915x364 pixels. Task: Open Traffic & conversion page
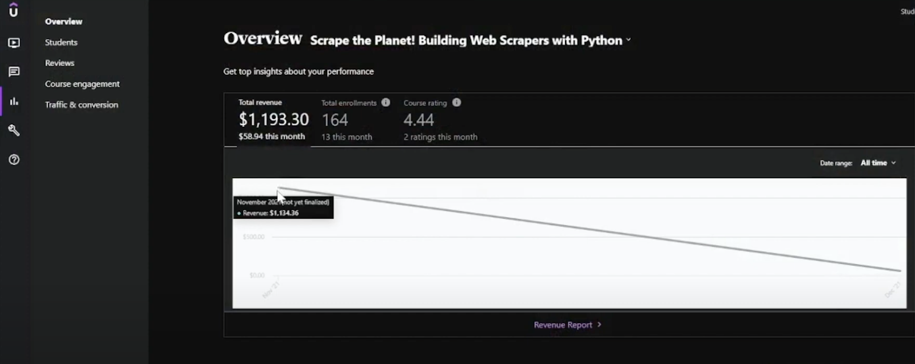click(81, 105)
